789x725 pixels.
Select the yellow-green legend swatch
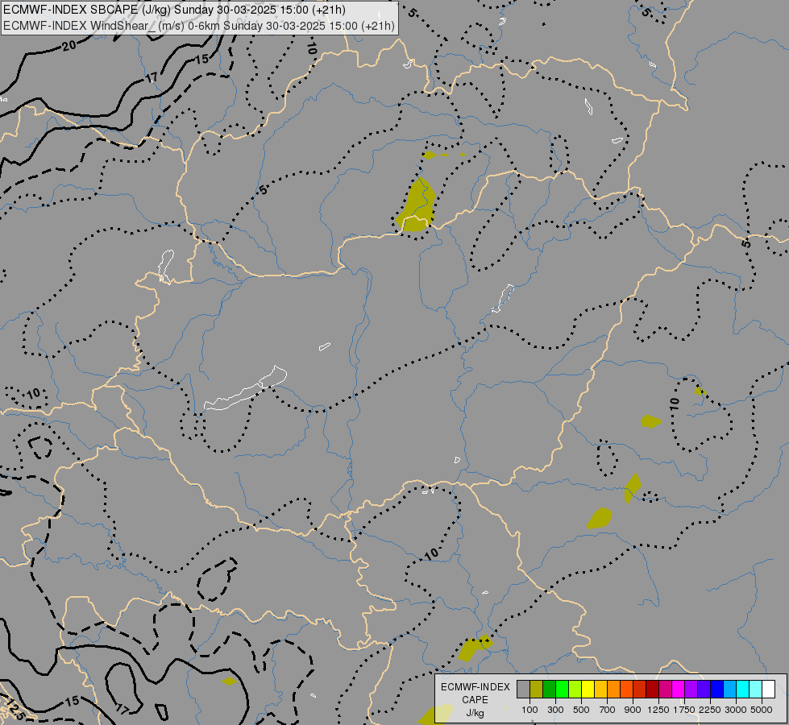pos(575,690)
